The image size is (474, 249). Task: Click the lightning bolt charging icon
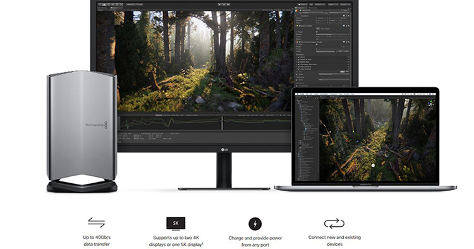(255, 224)
